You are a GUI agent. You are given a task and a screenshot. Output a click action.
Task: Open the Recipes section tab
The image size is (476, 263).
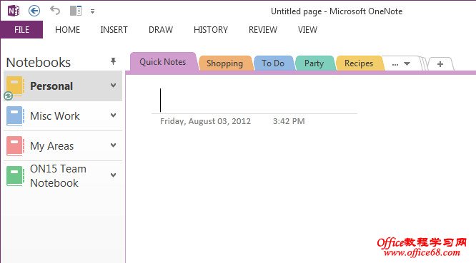[359, 63]
